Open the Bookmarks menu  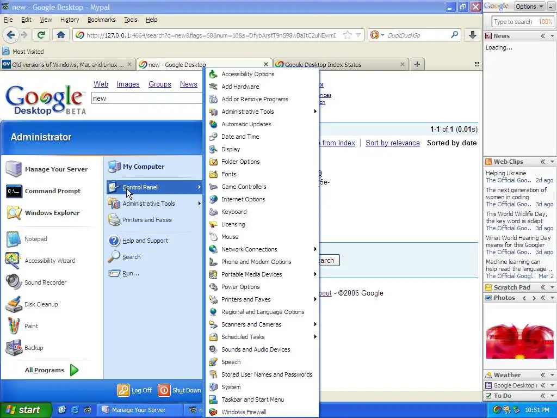coord(102,20)
